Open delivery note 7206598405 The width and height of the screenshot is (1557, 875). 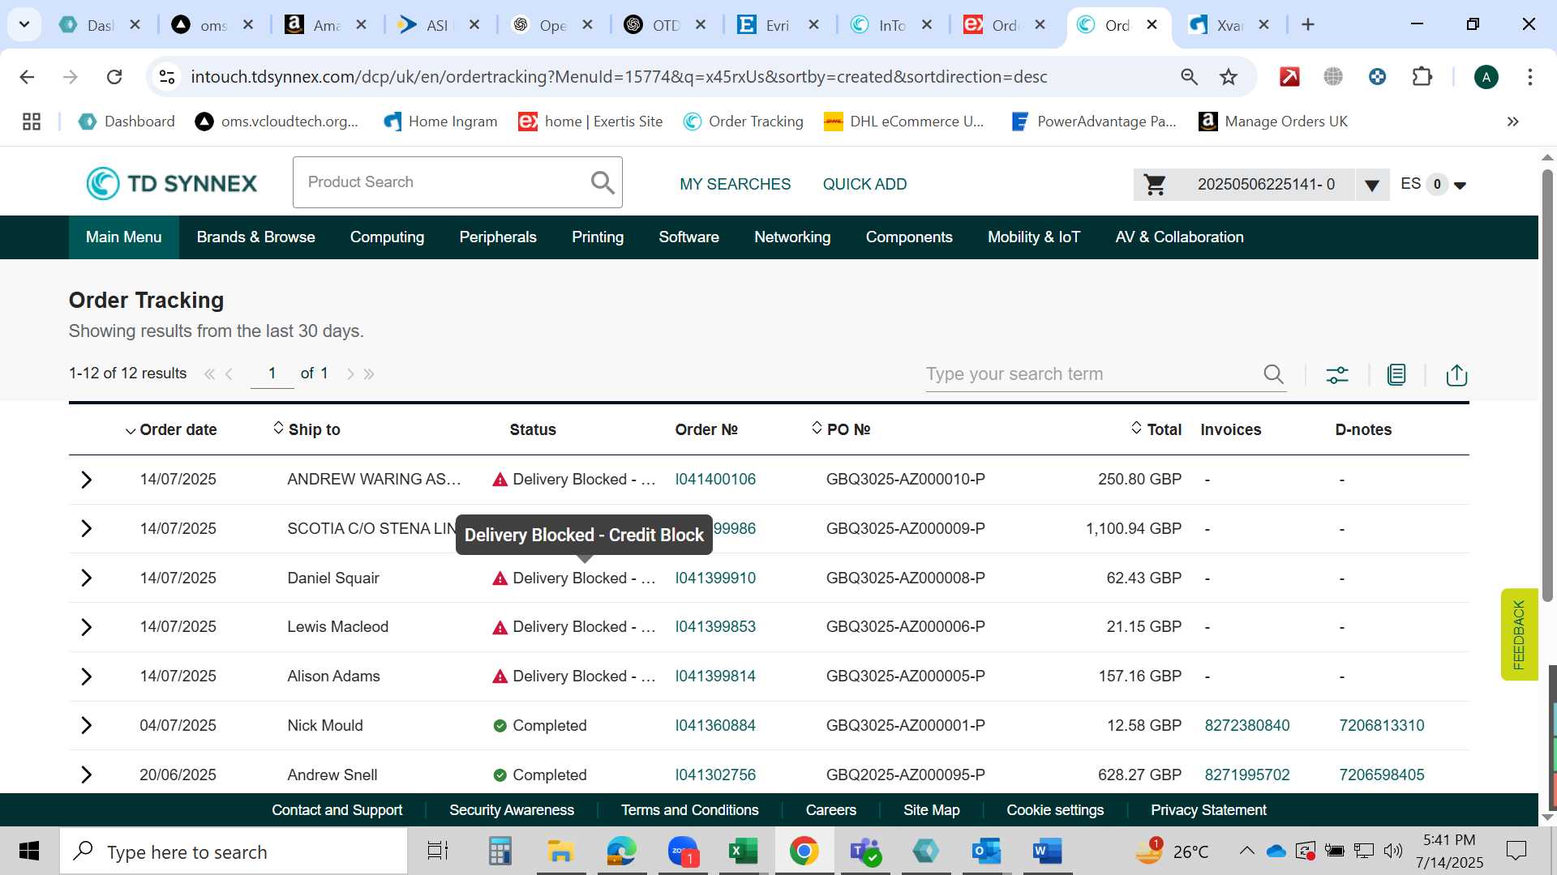coord(1382,775)
